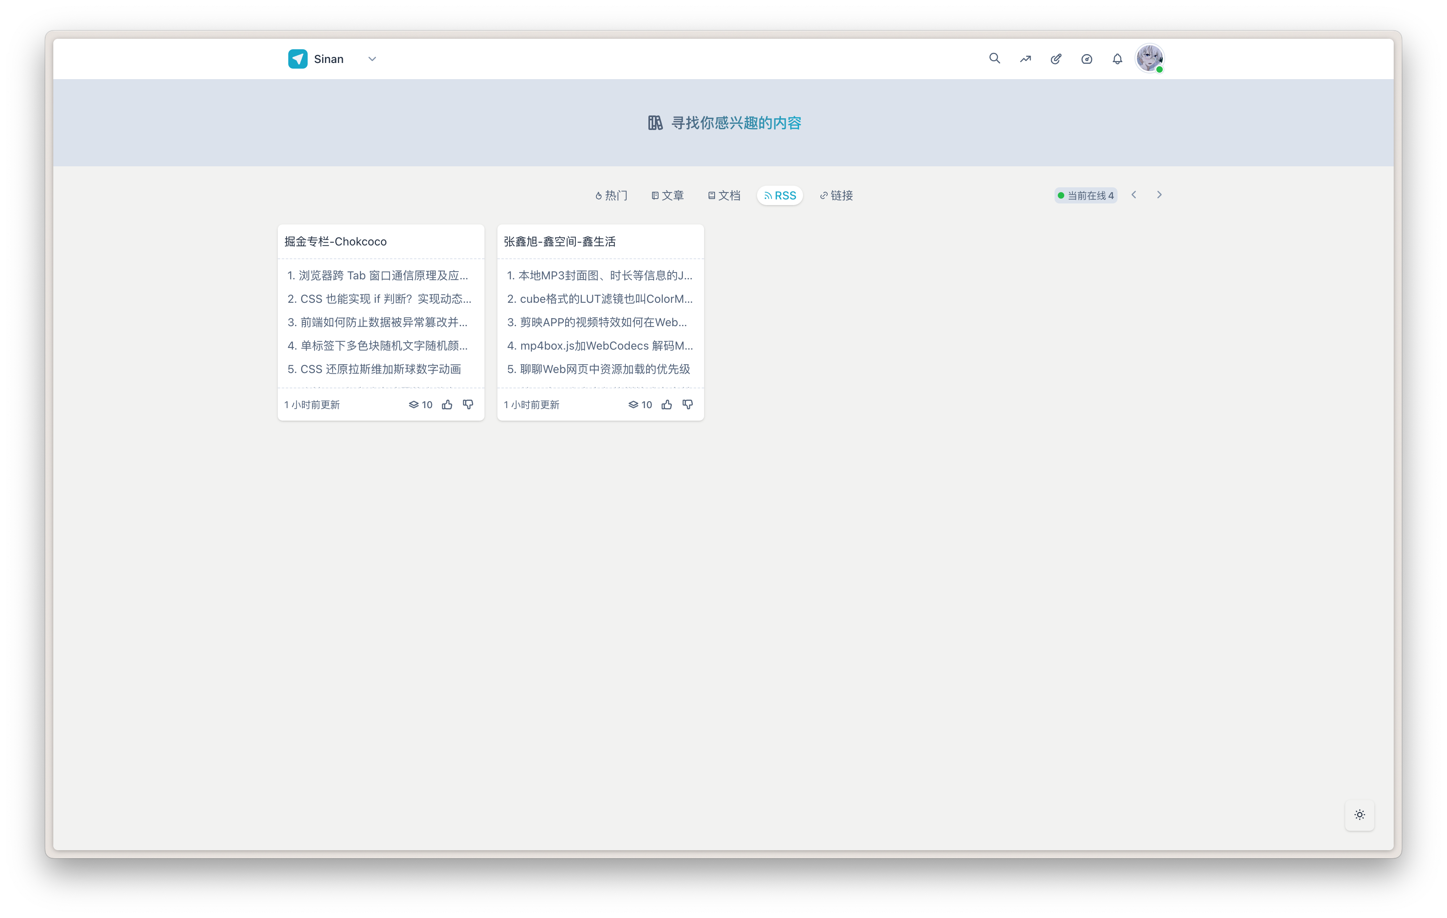This screenshot has height=918, width=1447.
Task: Click the trending chart icon
Action: (1025, 59)
